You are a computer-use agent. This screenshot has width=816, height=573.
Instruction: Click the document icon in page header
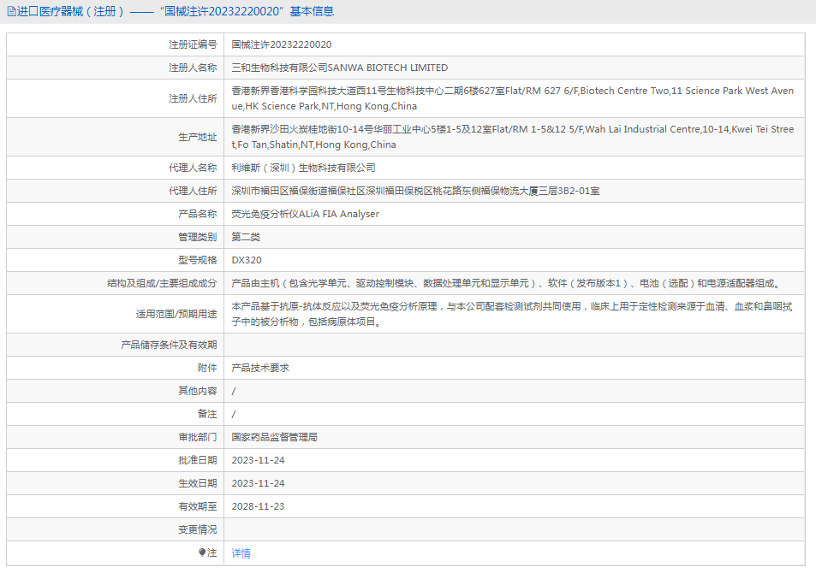tap(11, 11)
